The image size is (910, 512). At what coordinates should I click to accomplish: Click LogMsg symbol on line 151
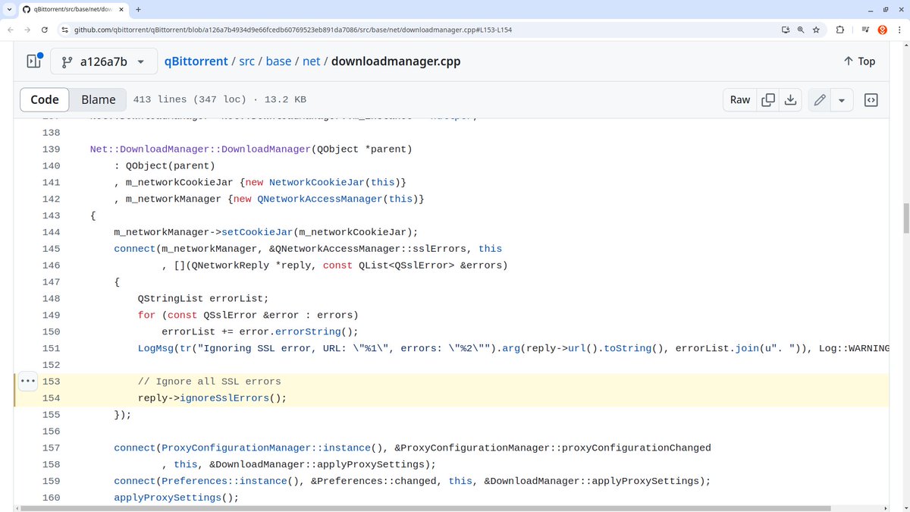[156, 348]
